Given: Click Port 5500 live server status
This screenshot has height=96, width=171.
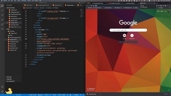Looking at the screenshot, I should 61,95.
